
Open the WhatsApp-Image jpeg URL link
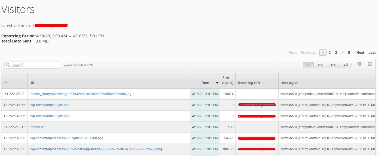(96, 149)
